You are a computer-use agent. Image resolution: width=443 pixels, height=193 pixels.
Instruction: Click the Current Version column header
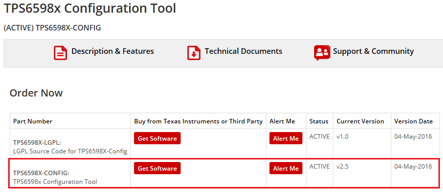pyautogui.click(x=360, y=121)
